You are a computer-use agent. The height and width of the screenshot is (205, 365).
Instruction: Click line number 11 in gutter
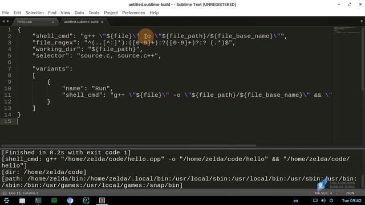(x=7, y=95)
